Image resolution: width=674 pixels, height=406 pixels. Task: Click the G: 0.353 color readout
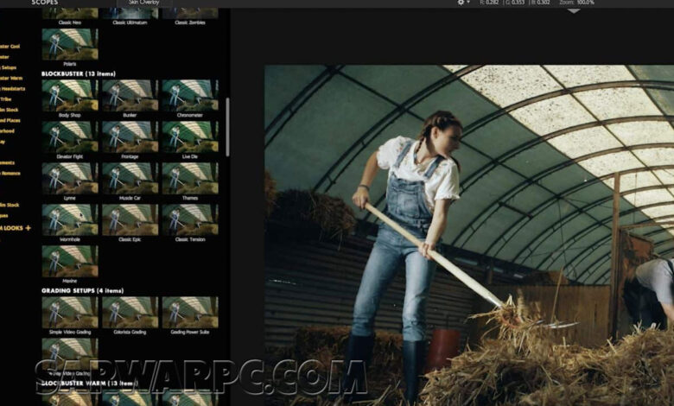pyautogui.click(x=513, y=3)
